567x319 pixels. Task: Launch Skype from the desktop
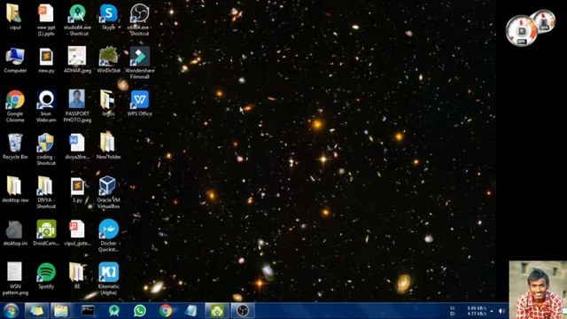coord(108,14)
